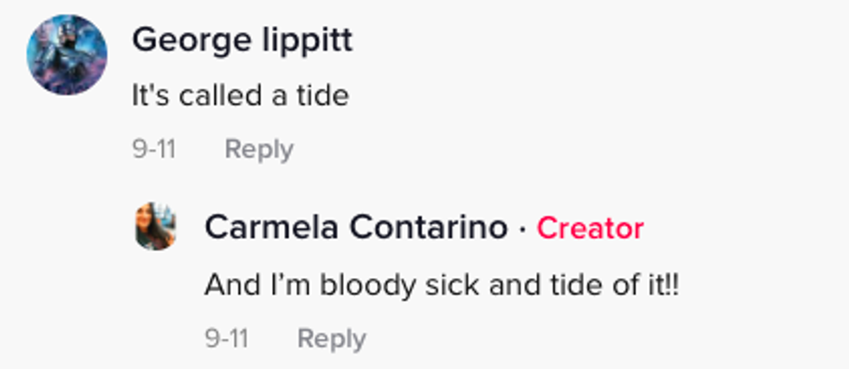Click the exclamation marks ending Carmela's reply
849x369 pixels.
(671, 285)
